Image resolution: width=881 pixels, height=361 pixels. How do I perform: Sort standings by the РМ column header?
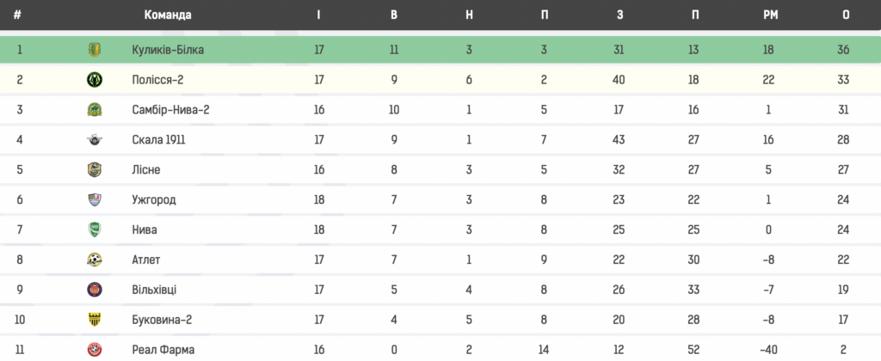(x=768, y=15)
